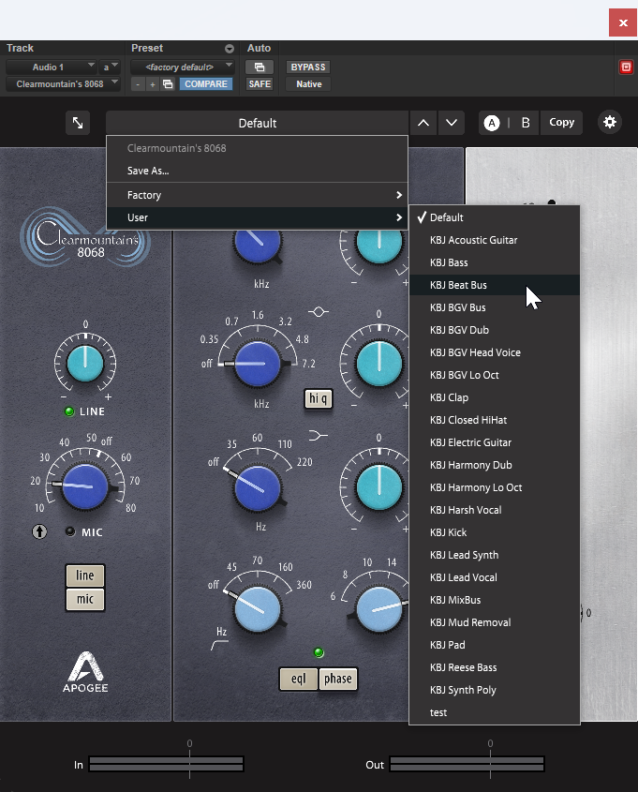Click the high-pass filter Hz knob
Viewport: 638px width, 792px height.
click(x=258, y=609)
